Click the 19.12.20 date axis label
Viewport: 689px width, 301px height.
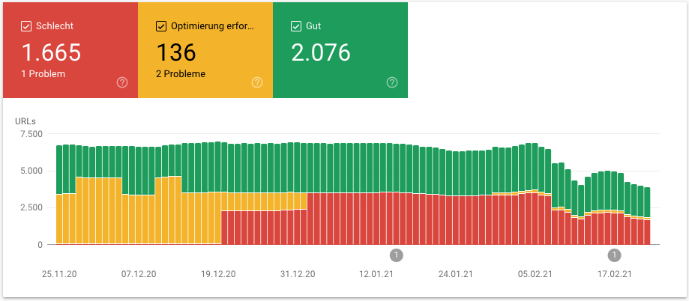click(x=220, y=274)
